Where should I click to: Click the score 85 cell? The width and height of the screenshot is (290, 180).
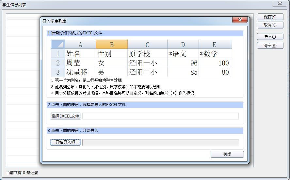[183, 72]
